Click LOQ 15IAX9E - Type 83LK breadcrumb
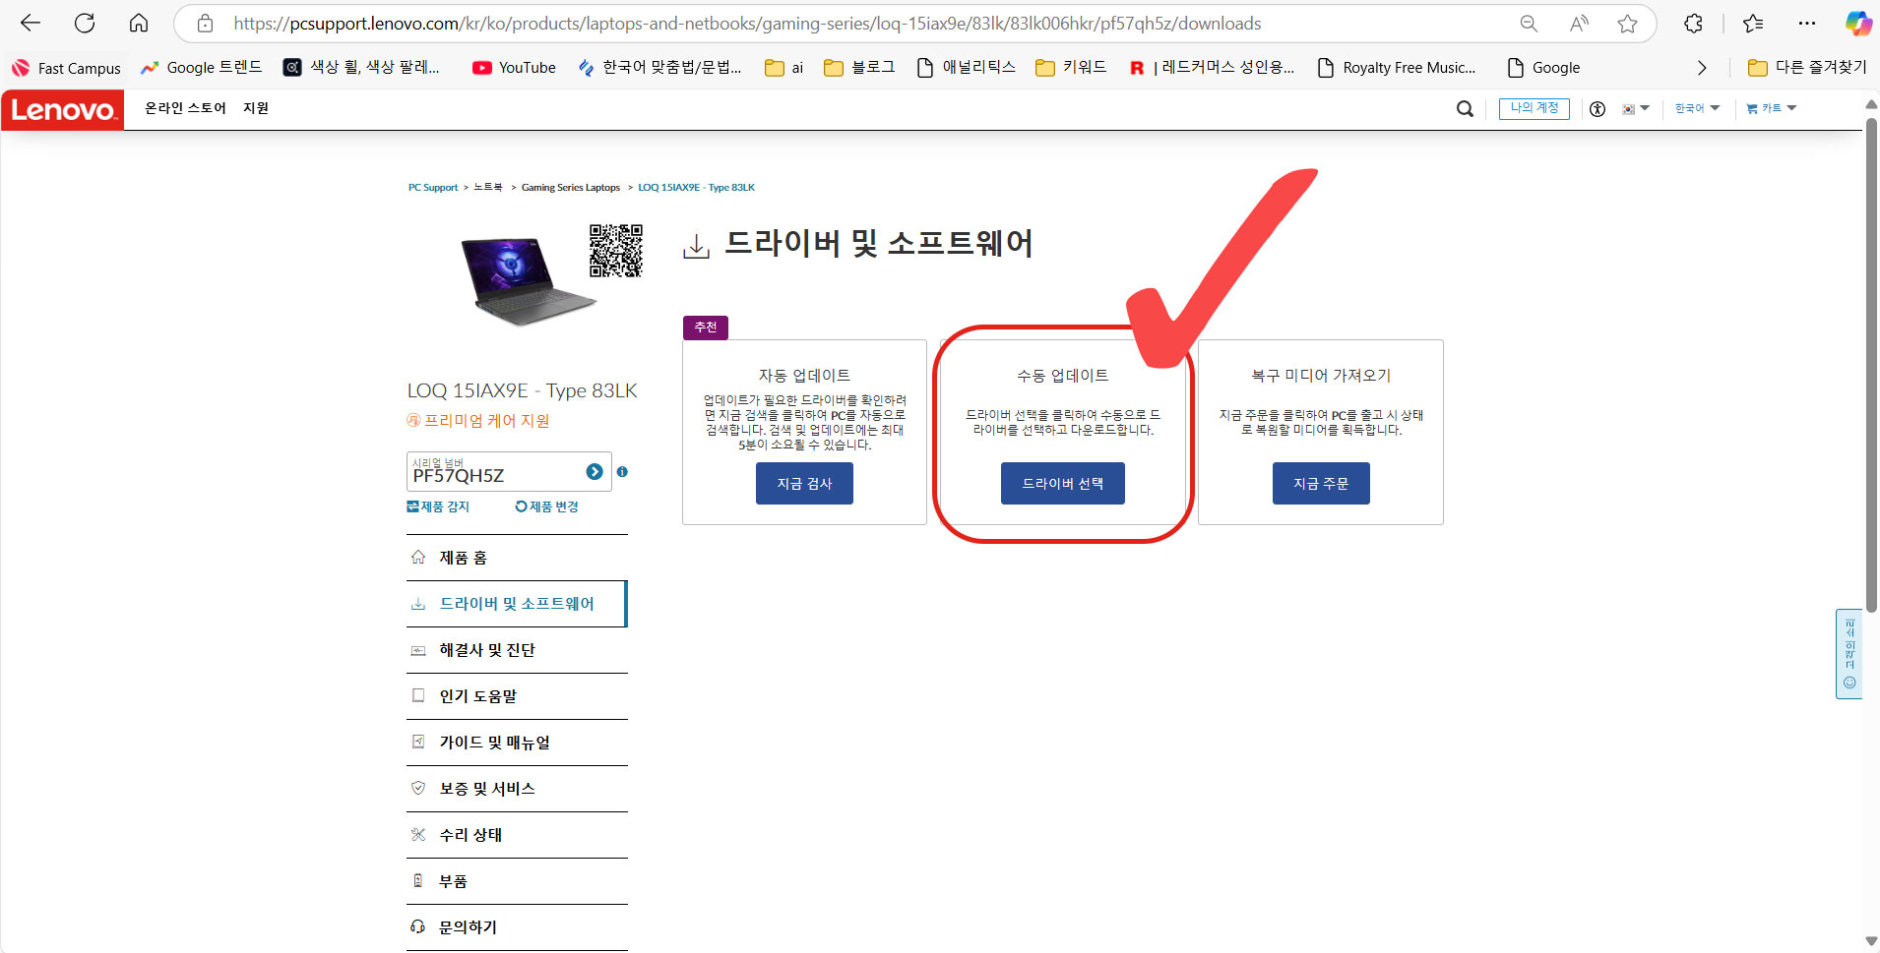Viewport: 1880px width, 953px height. [697, 187]
